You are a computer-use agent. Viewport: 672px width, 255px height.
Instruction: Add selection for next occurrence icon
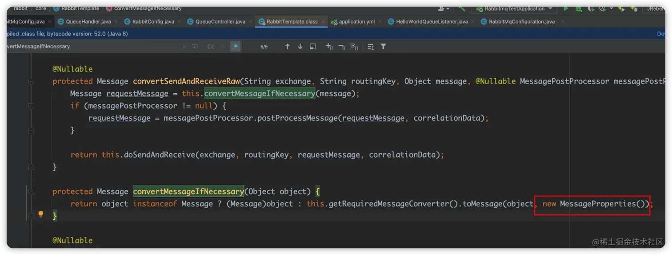tap(329, 47)
